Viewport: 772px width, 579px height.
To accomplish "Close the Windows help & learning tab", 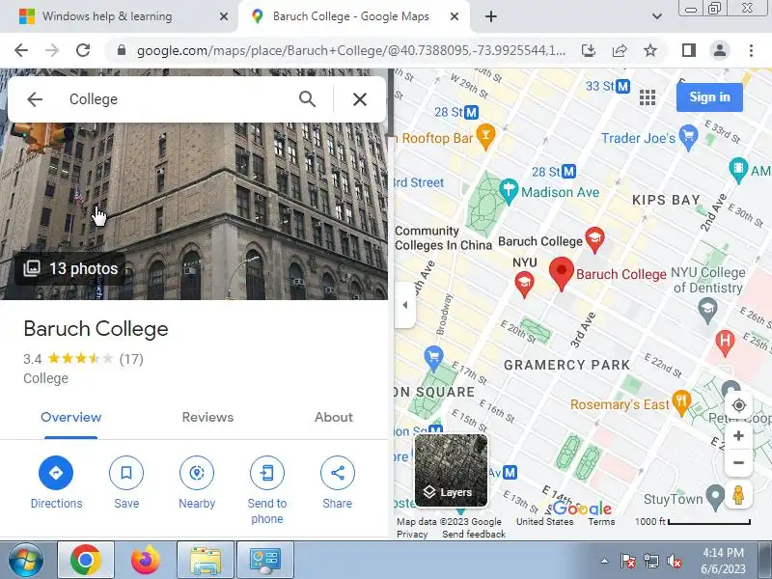I will (x=224, y=16).
